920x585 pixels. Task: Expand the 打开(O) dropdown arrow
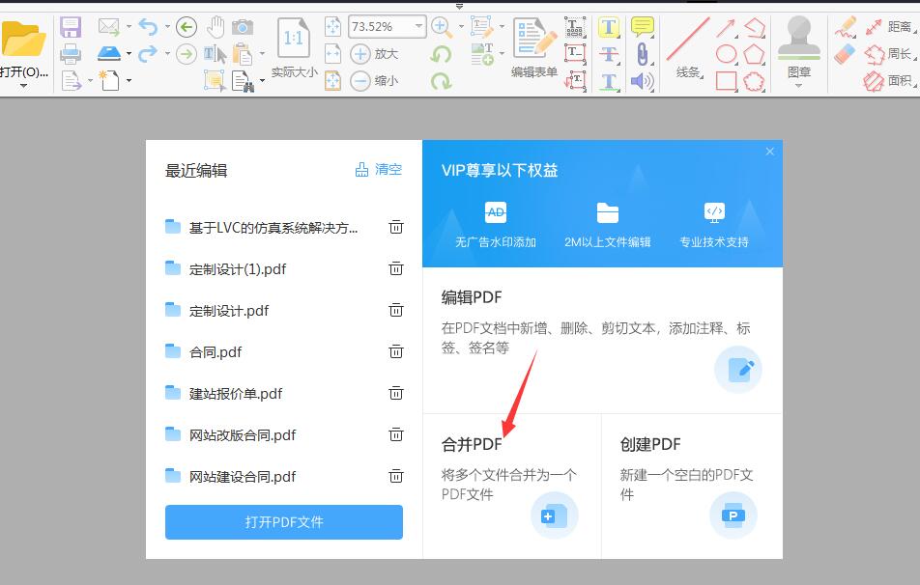point(24,86)
